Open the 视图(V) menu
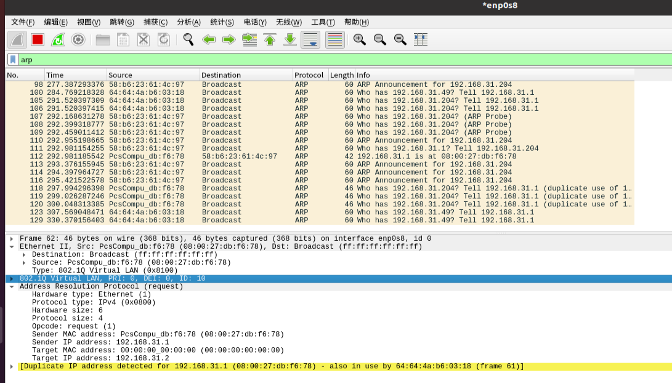Screen dimensions: 672x383 tap(89, 22)
